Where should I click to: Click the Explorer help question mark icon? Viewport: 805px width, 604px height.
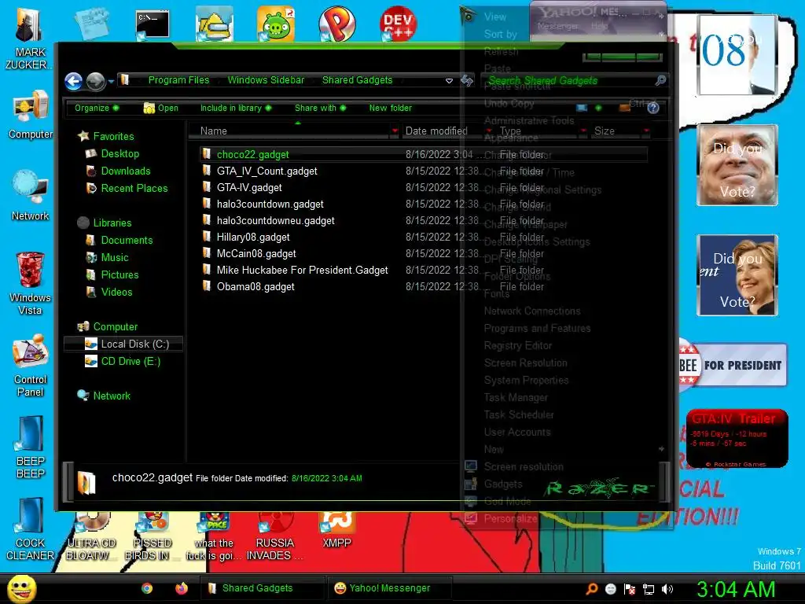coord(653,108)
